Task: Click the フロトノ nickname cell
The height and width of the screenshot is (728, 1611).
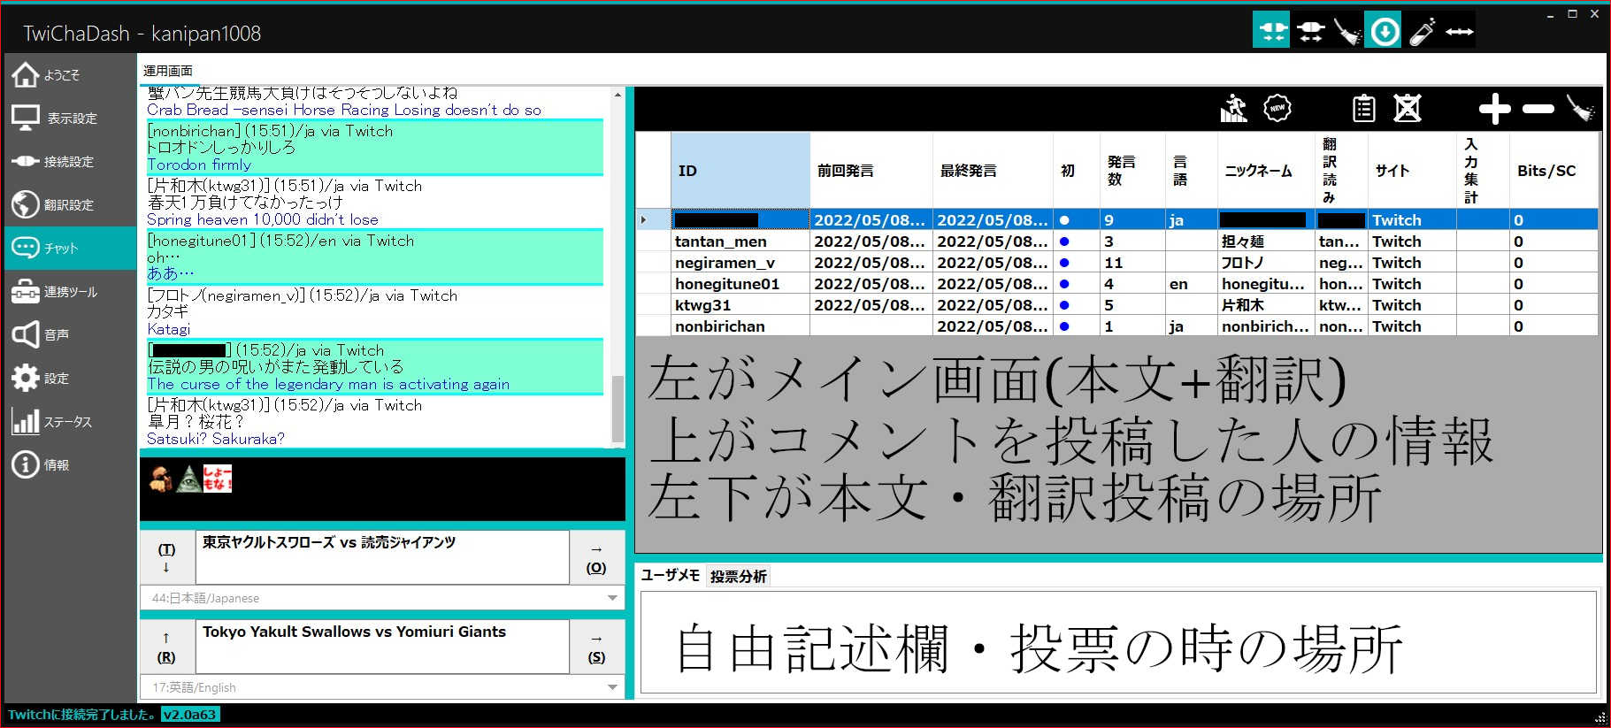Action: [x=1267, y=263]
